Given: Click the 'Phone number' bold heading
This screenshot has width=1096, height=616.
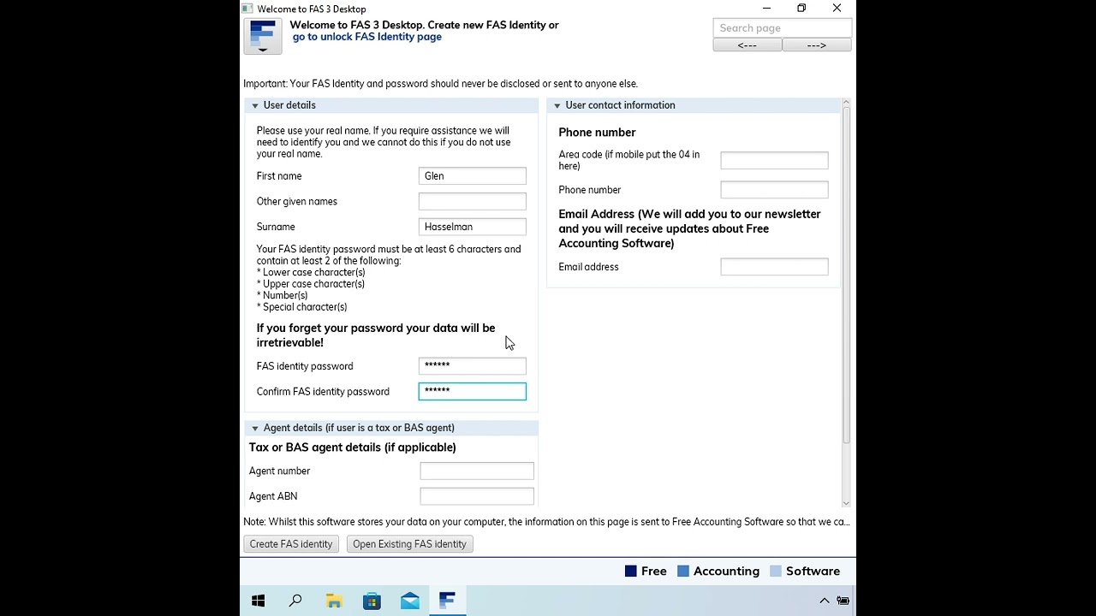Looking at the screenshot, I should click(597, 133).
